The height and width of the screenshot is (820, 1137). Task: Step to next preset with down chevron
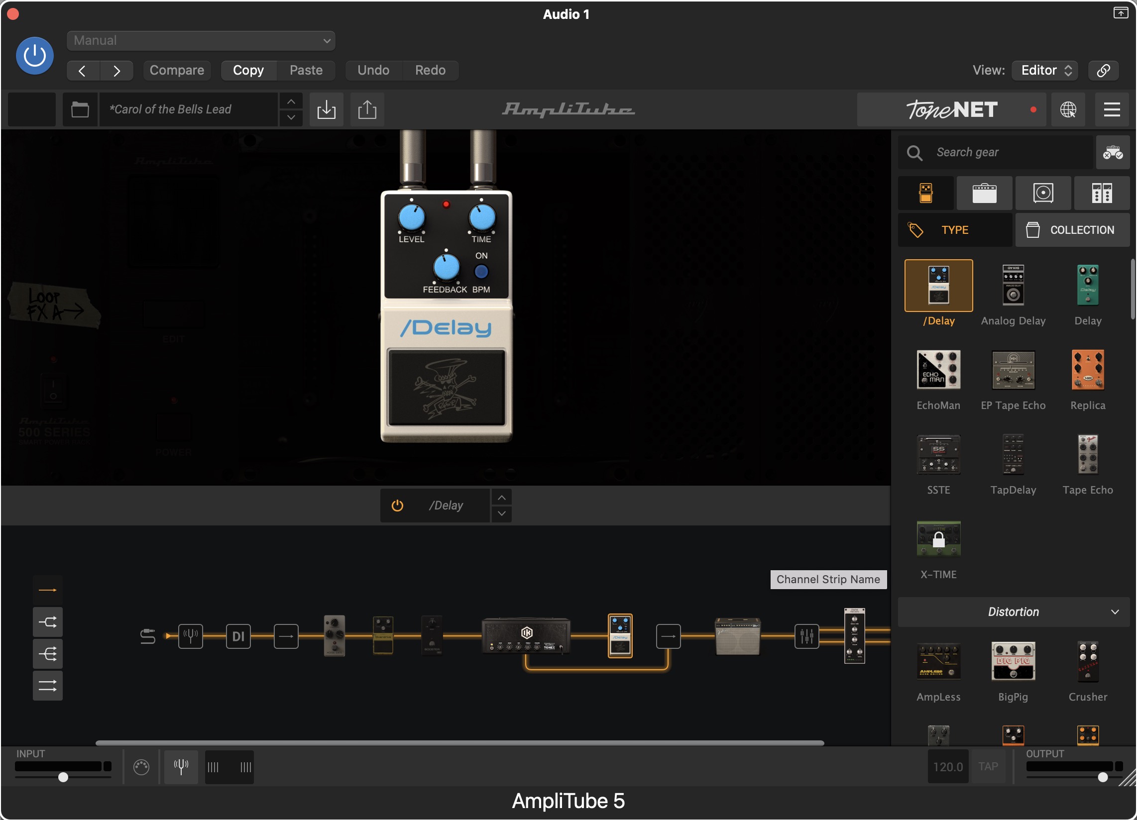(x=291, y=117)
